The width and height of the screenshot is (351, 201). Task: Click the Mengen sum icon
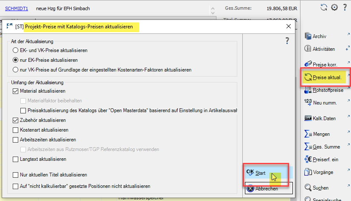tap(308, 134)
